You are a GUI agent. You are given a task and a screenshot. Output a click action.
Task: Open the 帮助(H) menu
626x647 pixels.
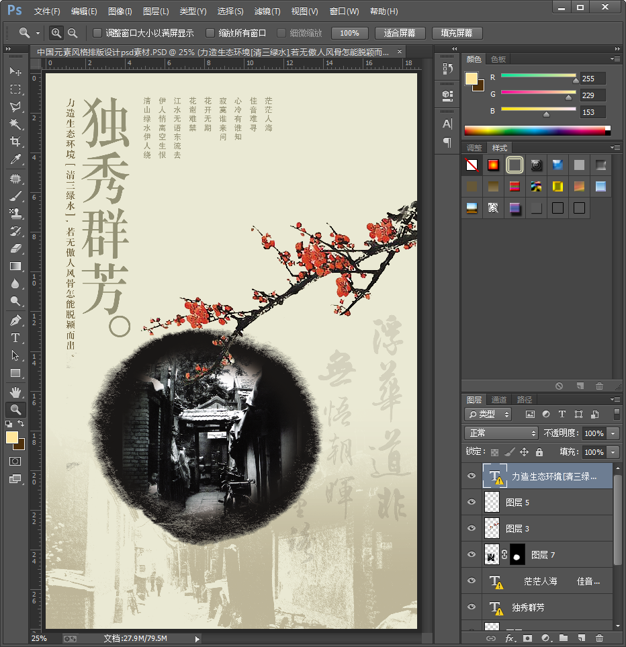[x=384, y=11]
